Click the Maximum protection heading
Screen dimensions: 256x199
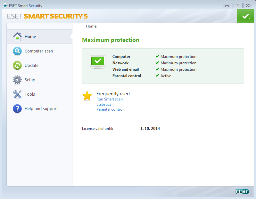111,40
